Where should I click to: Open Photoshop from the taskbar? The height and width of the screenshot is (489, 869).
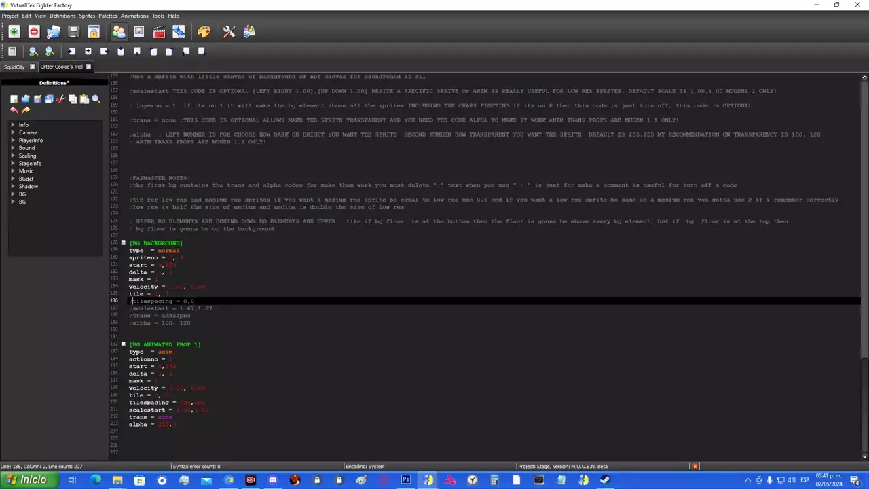405,480
